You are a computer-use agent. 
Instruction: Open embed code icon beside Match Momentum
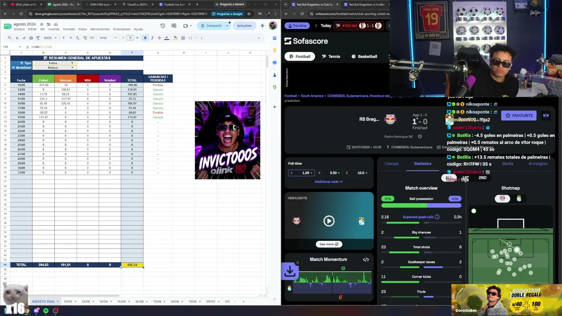pos(366,259)
